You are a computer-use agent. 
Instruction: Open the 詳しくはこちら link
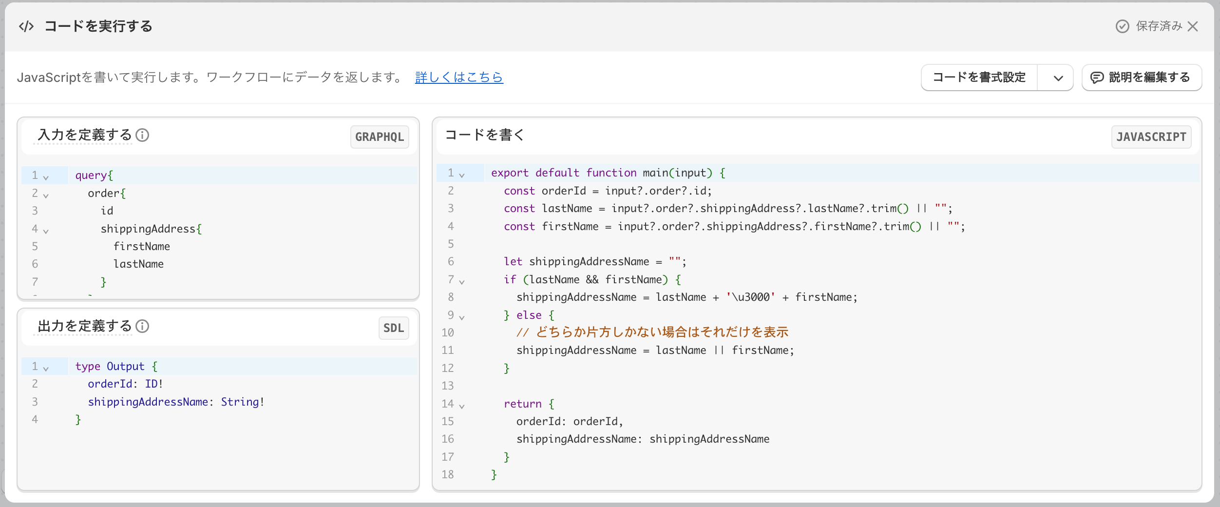(x=459, y=77)
